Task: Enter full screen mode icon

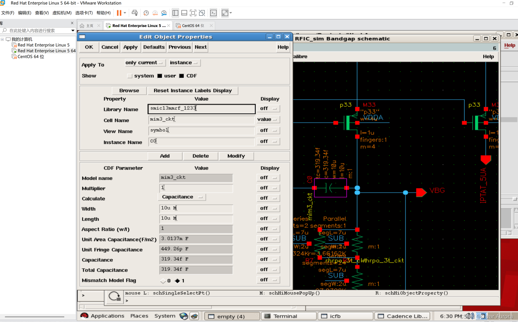Action: point(193,13)
